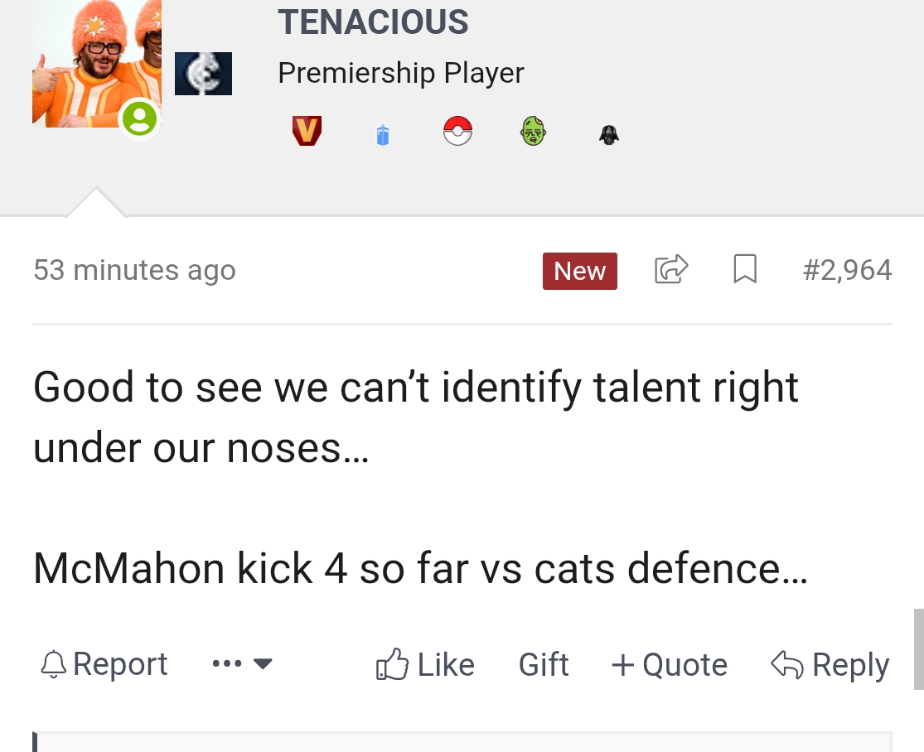Select the red V shield badge
924x752 pixels.
tap(307, 131)
